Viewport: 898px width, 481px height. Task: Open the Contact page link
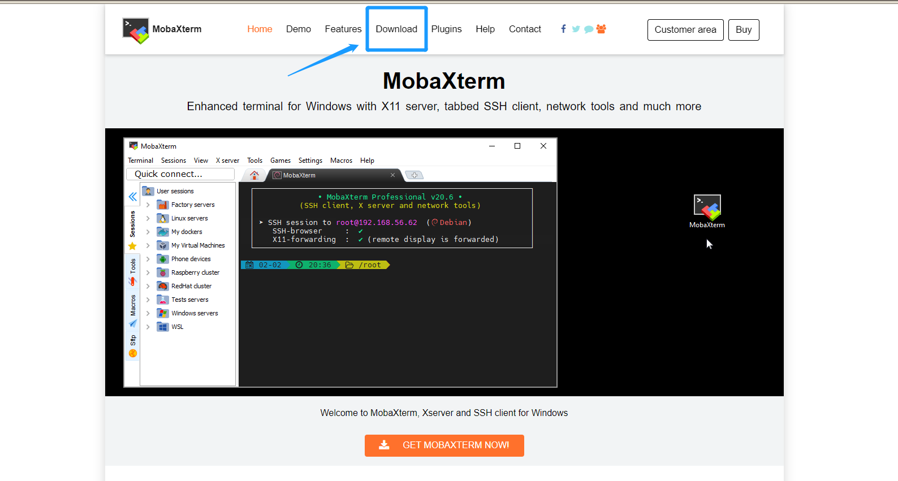tap(525, 29)
